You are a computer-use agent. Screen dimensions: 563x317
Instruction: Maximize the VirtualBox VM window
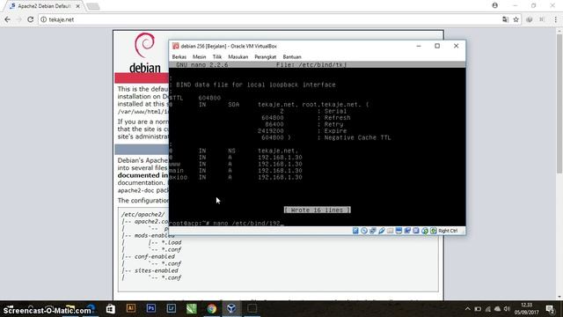437,46
